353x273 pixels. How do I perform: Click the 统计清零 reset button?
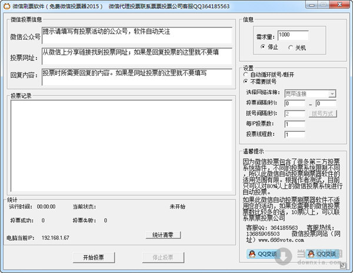(x=162, y=235)
